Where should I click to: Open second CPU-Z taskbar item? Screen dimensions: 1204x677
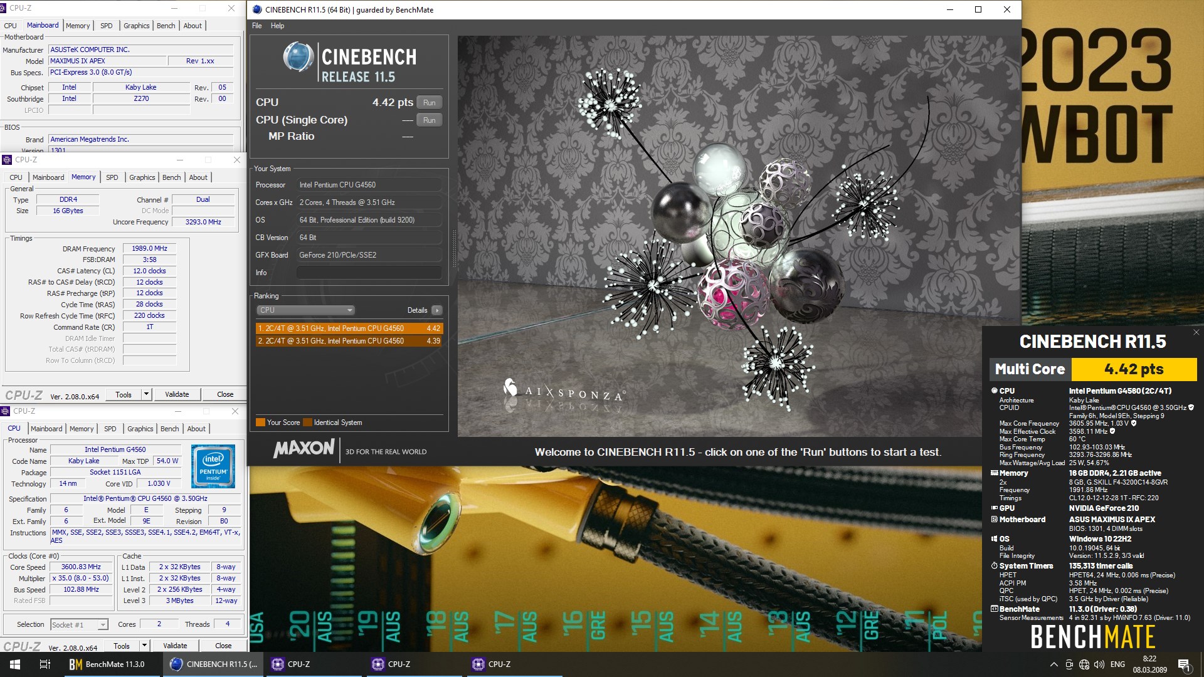pos(414,664)
